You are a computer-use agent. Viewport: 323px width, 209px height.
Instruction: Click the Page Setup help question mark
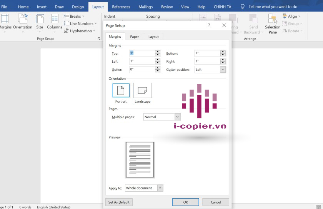209,25
